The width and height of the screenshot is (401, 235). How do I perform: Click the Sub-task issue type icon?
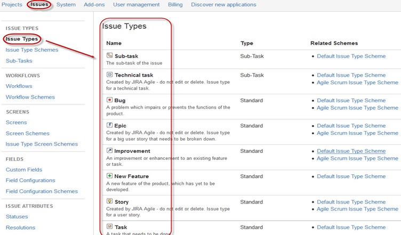pyautogui.click(x=109, y=55)
